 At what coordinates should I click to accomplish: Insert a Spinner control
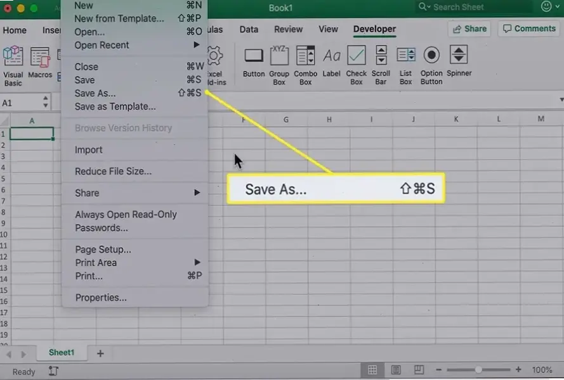click(x=459, y=61)
